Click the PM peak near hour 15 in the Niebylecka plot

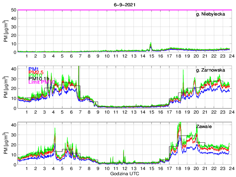pyautogui.click(x=150, y=44)
